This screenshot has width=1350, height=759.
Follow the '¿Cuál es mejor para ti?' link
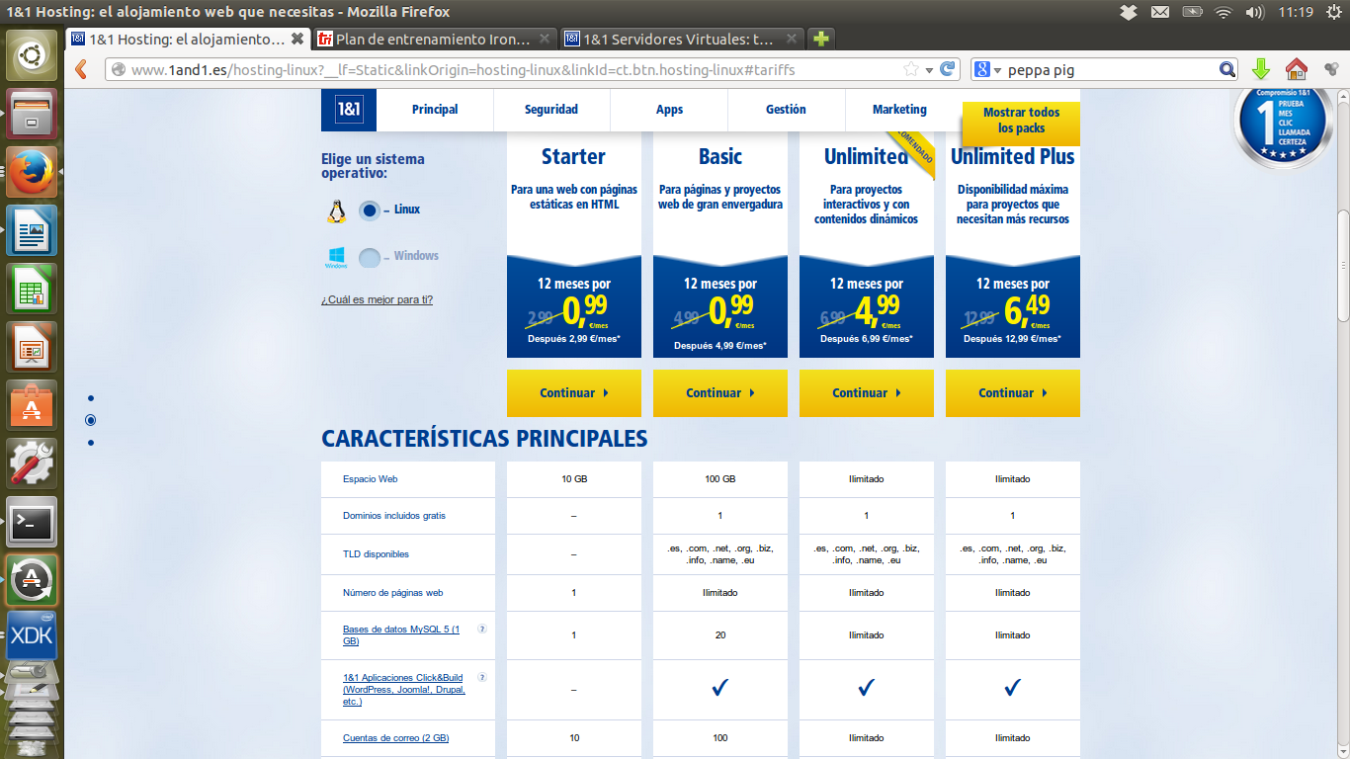(377, 299)
